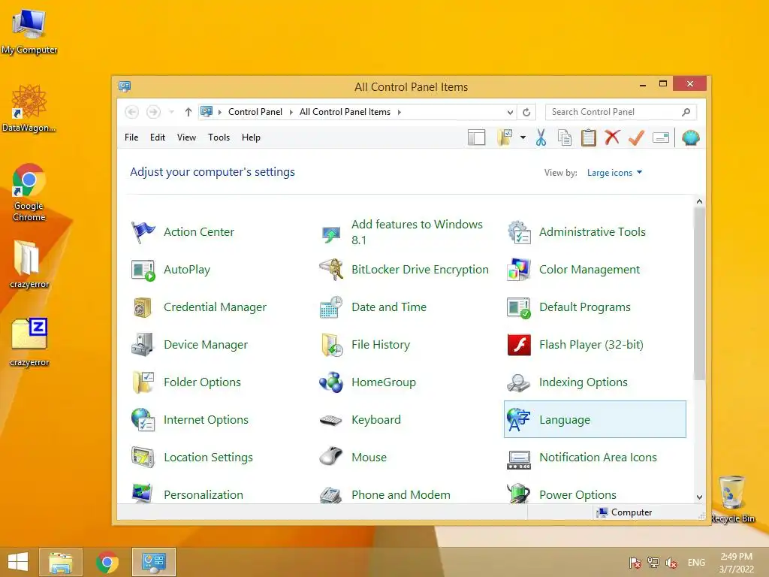Screen dimensions: 769x577
Task: Open File History icon
Action: [331, 345]
